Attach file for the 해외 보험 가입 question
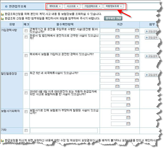Viewport: 164px width, 148px height. [x=152, y=56]
